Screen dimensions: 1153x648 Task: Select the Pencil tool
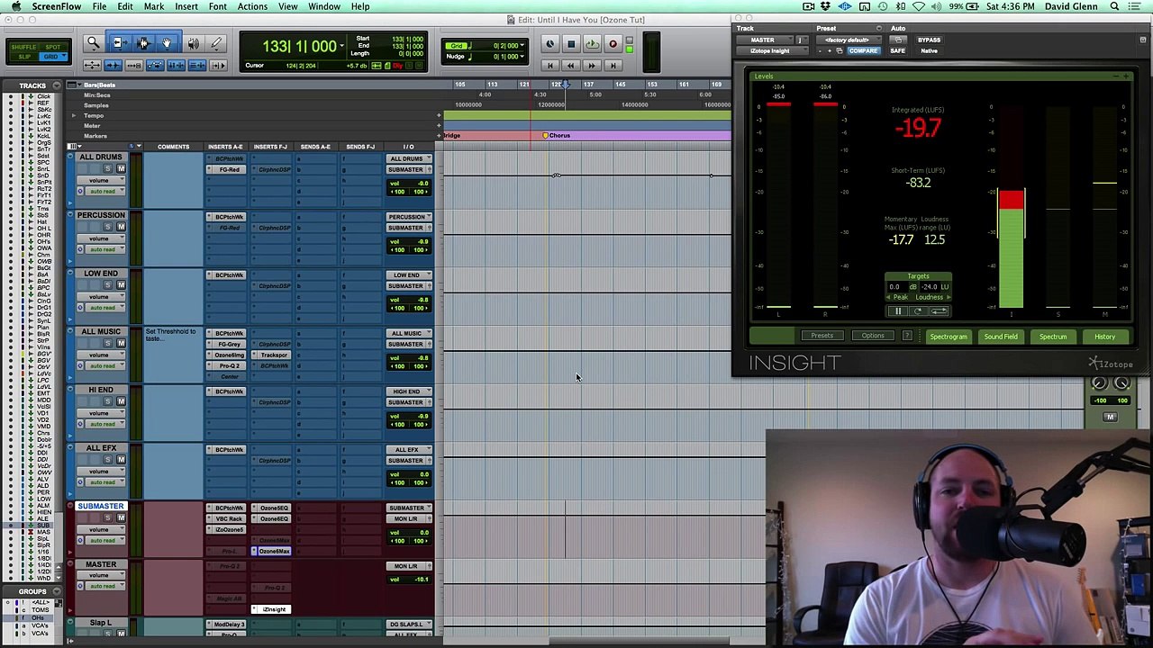(216, 43)
